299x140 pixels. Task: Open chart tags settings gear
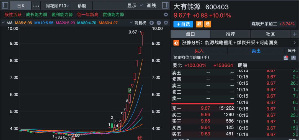pos(166,15)
